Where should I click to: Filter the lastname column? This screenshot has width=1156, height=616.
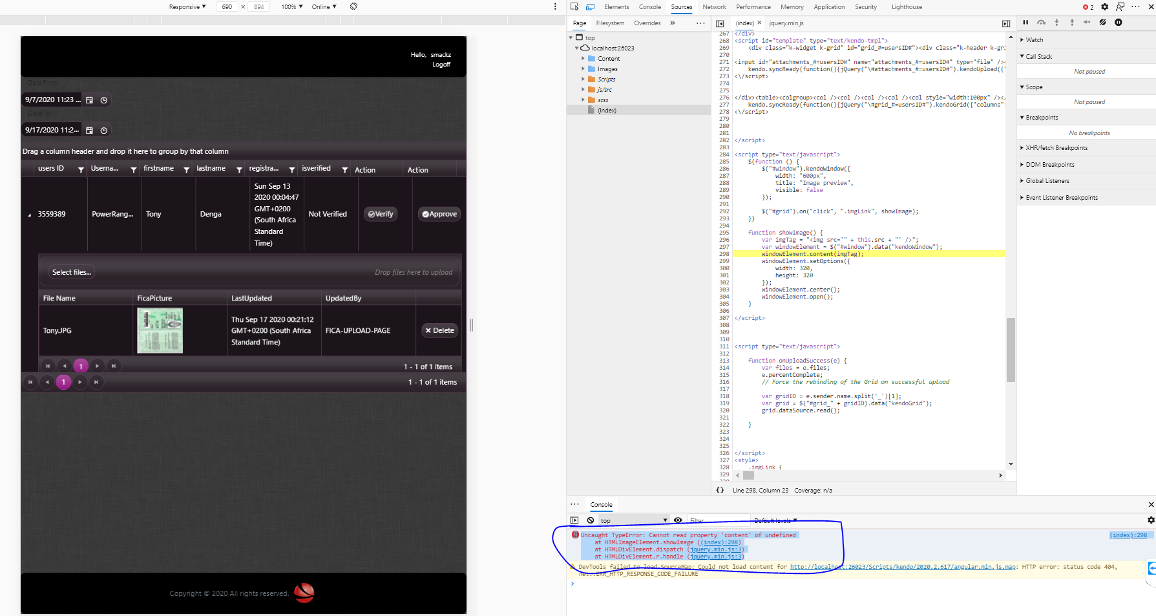[x=239, y=170]
